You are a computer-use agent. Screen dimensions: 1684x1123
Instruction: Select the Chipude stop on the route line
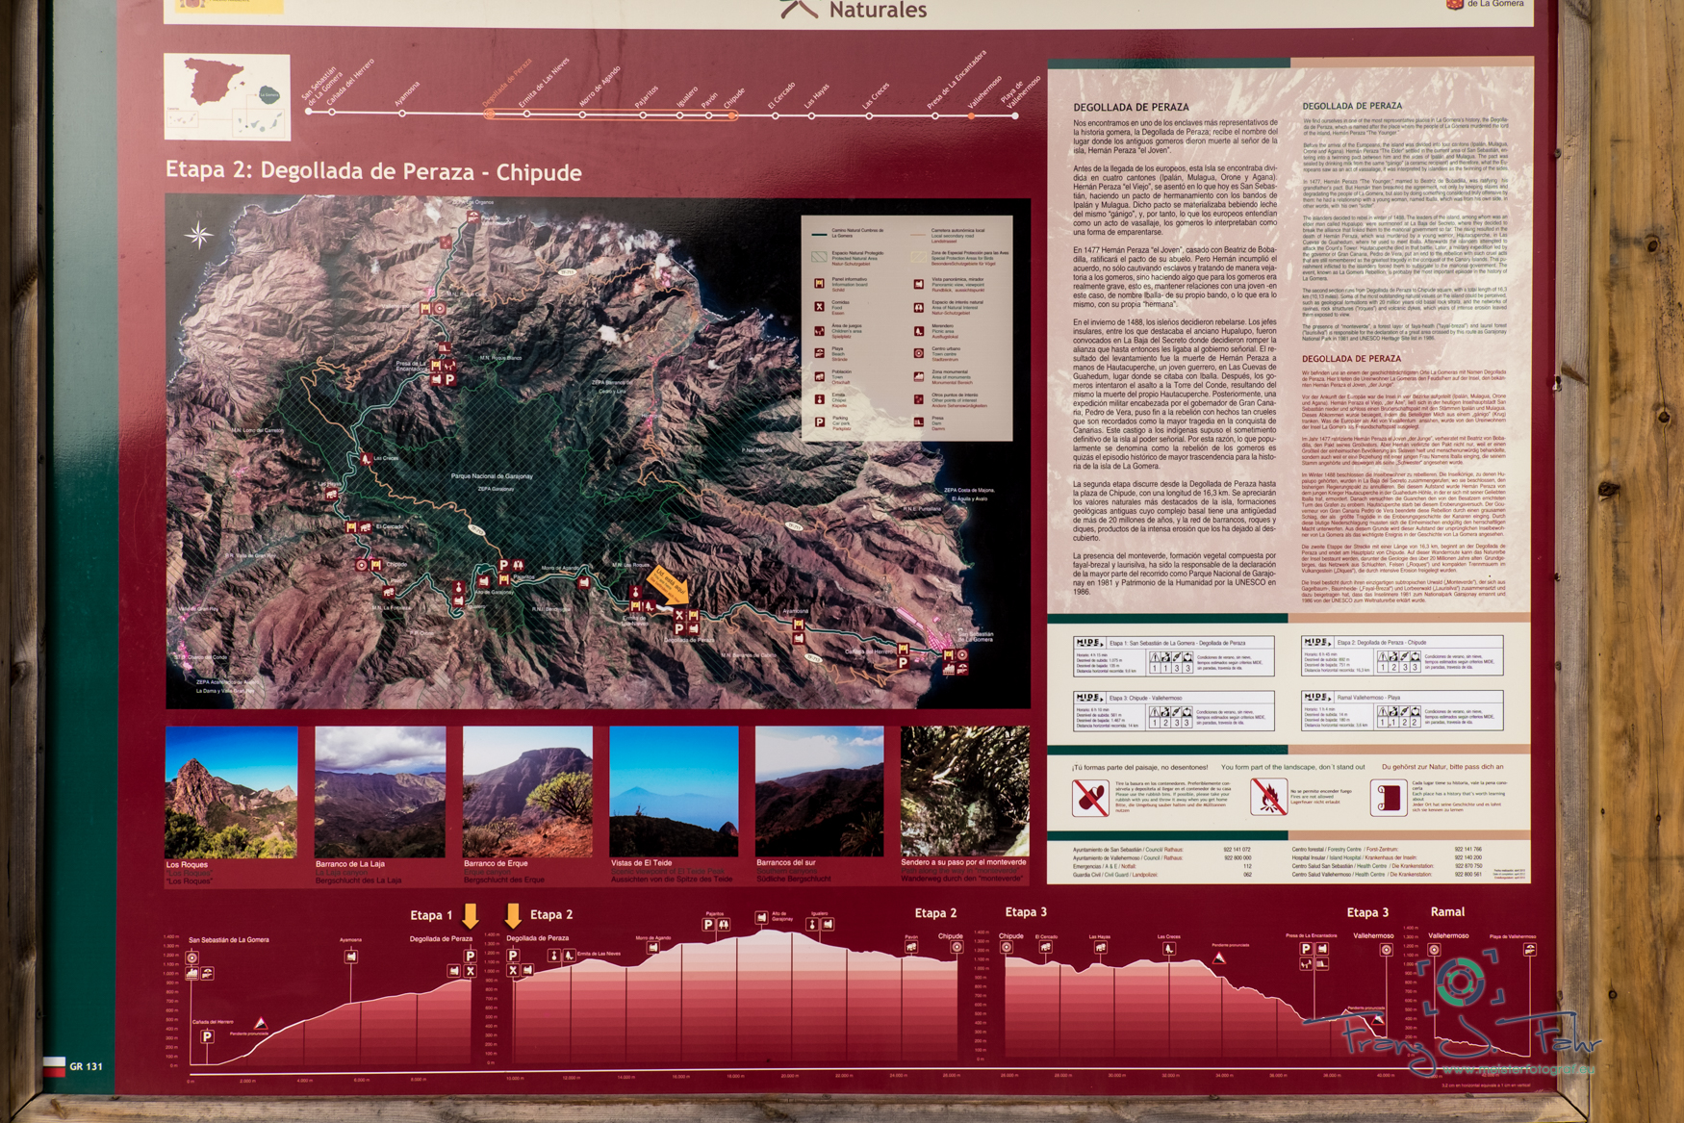coord(733,115)
